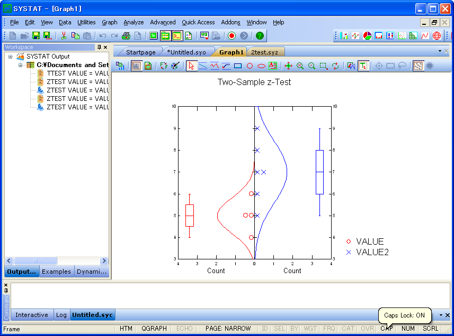
Task: Switch to the Interactive command tab
Action: (x=32, y=315)
